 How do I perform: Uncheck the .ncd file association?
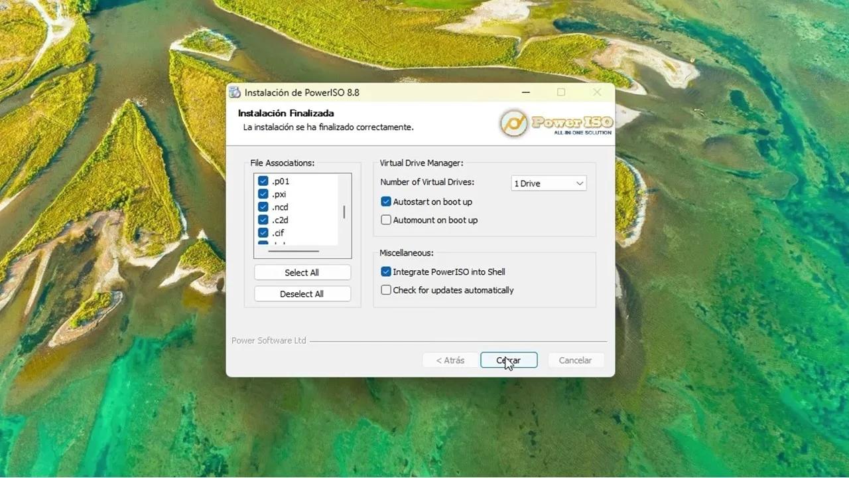coord(263,206)
